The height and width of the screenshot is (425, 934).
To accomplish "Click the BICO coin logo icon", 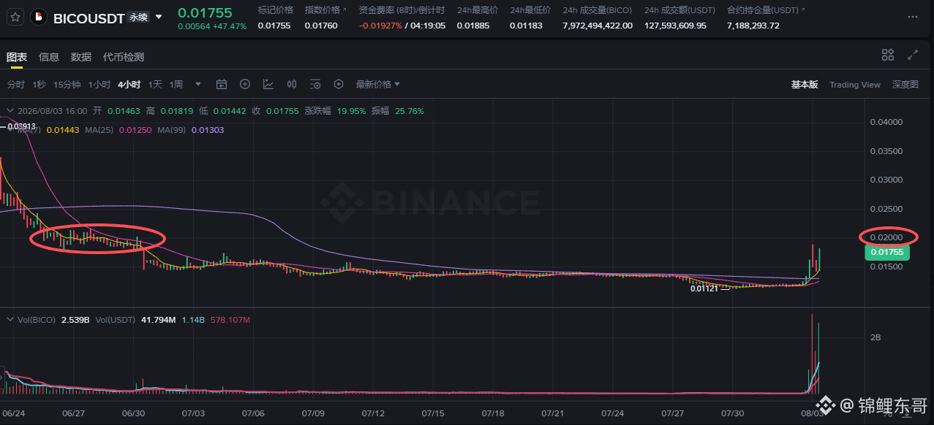I will click(x=39, y=17).
